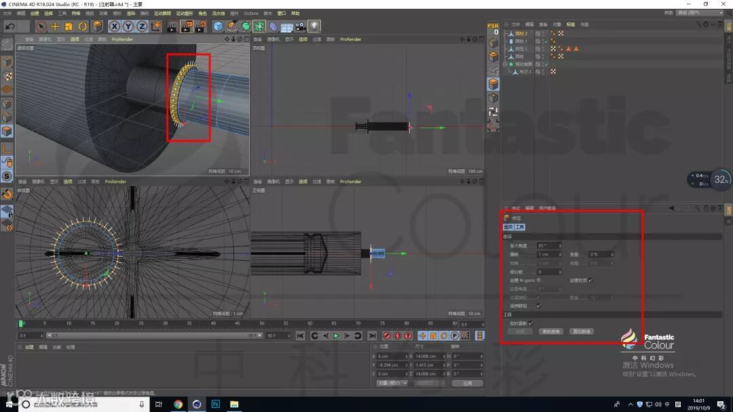Toggle the 实时更新 checkbox
The image size is (733, 412).
[530, 323]
